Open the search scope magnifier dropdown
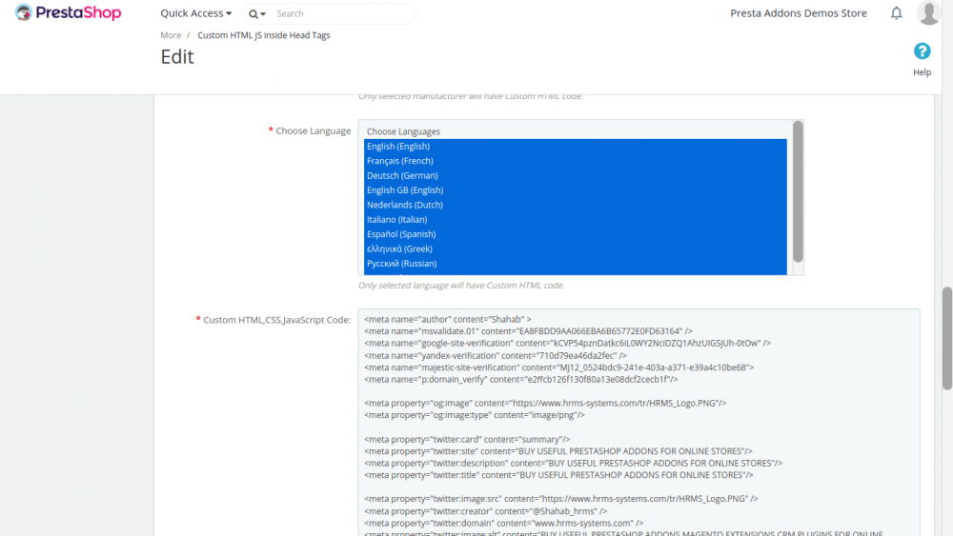The width and height of the screenshot is (953, 536). [257, 14]
